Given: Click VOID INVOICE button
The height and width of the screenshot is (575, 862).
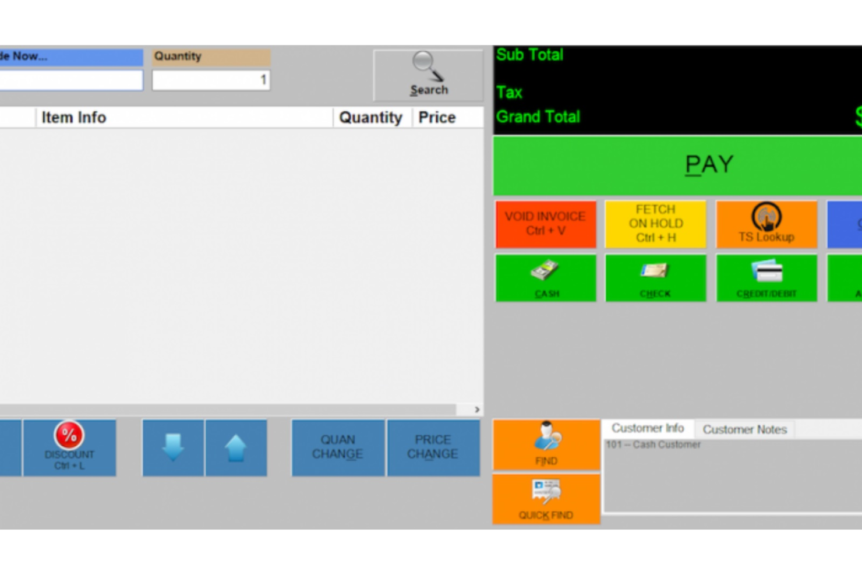Looking at the screenshot, I should click(x=546, y=224).
